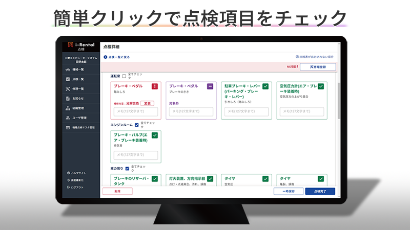This screenshot has width=410, height=230.
Task: Toggle 全てチェック checkbox for 運転席
Action: click(x=124, y=76)
